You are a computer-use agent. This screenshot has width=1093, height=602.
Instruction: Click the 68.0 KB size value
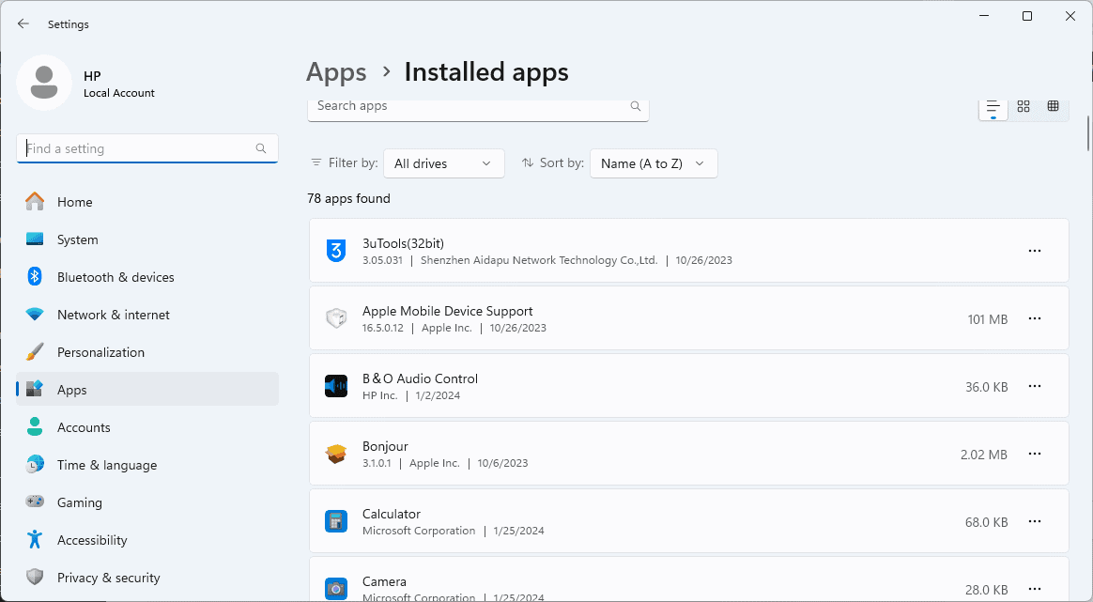click(x=986, y=522)
